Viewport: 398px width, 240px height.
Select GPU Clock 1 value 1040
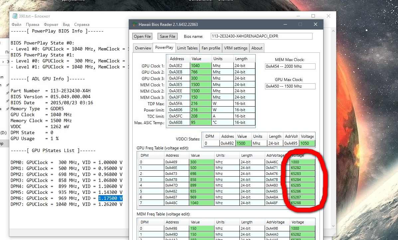[x=201, y=66]
